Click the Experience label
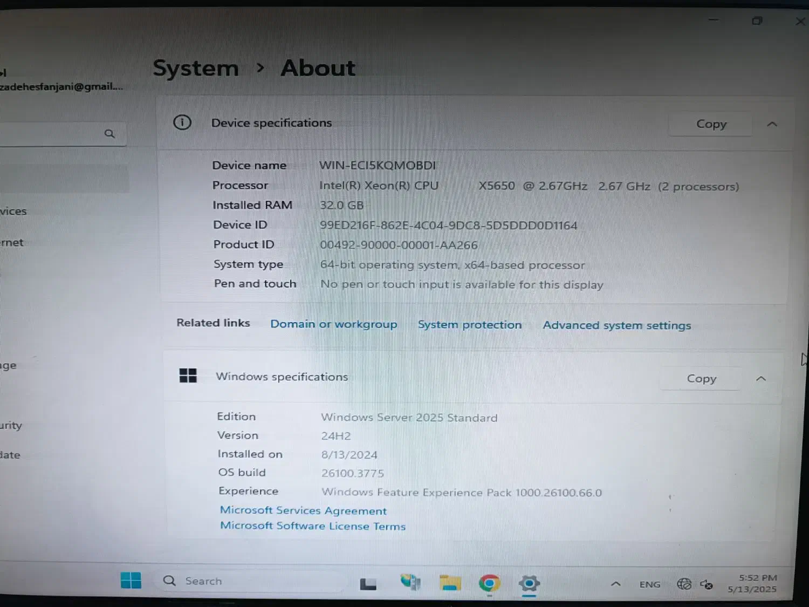 (x=249, y=491)
